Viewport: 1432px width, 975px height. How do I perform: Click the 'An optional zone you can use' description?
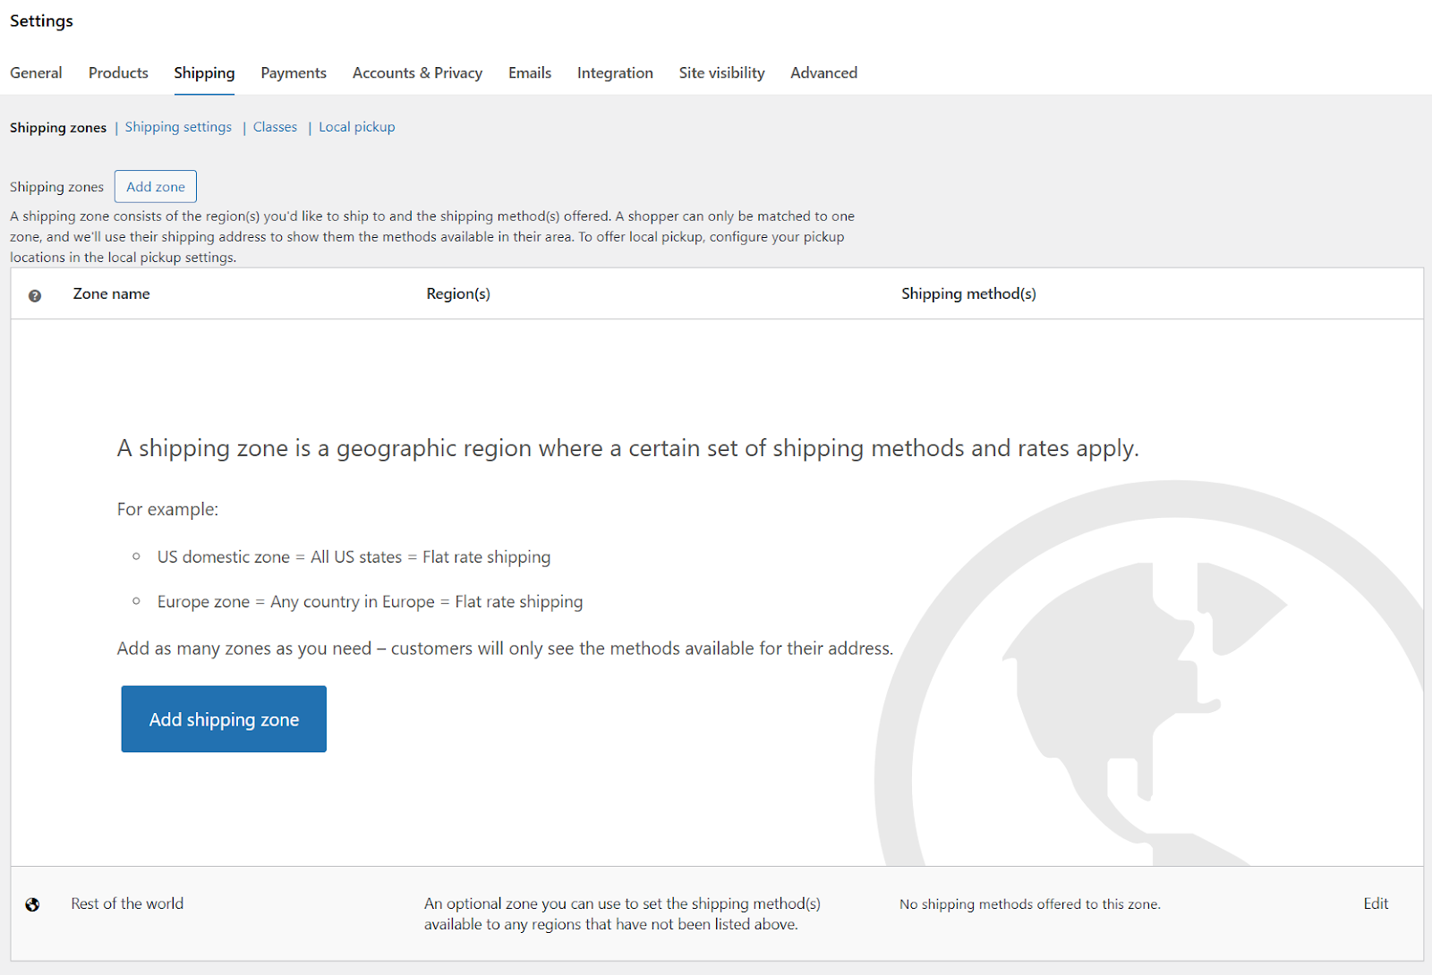pyautogui.click(x=622, y=914)
